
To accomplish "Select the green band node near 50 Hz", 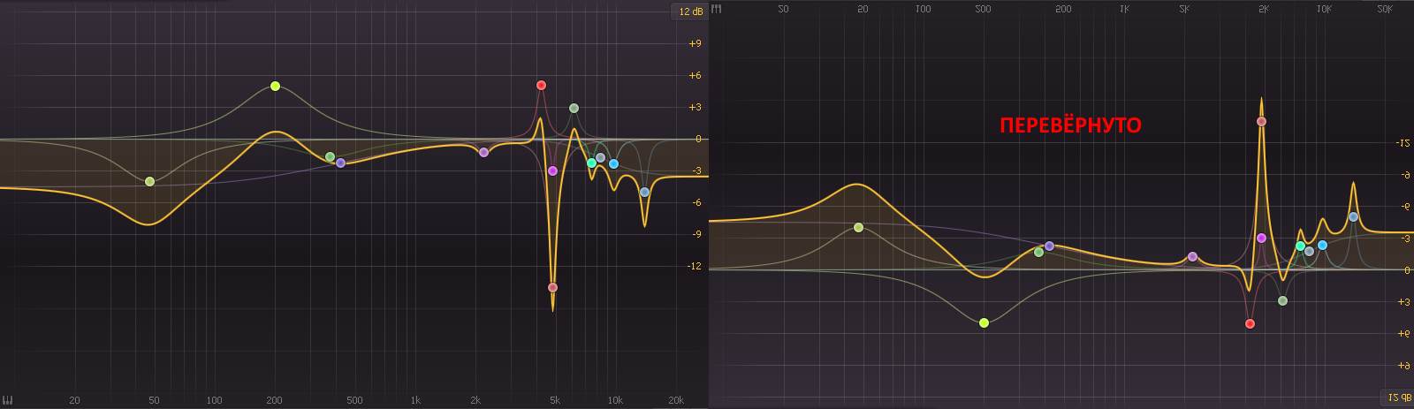I will (x=150, y=182).
